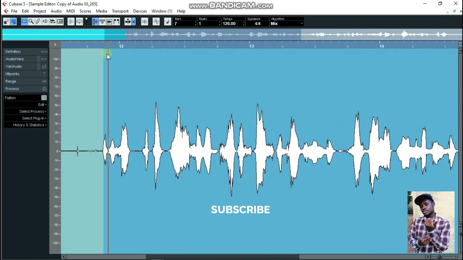Click the Audition play button

(x=71, y=22)
